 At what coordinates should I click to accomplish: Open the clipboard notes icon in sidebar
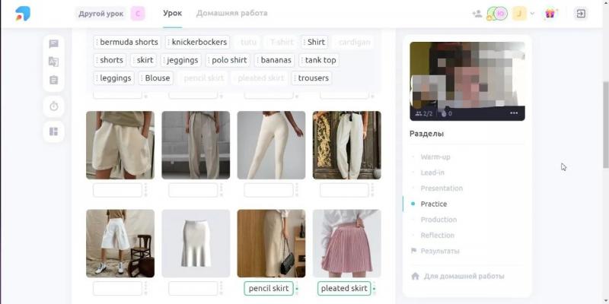53,80
